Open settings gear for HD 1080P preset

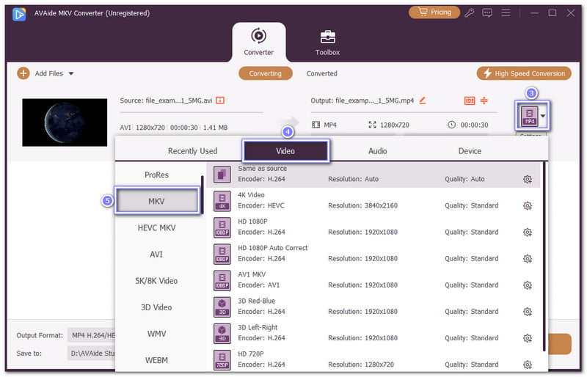tap(527, 233)
